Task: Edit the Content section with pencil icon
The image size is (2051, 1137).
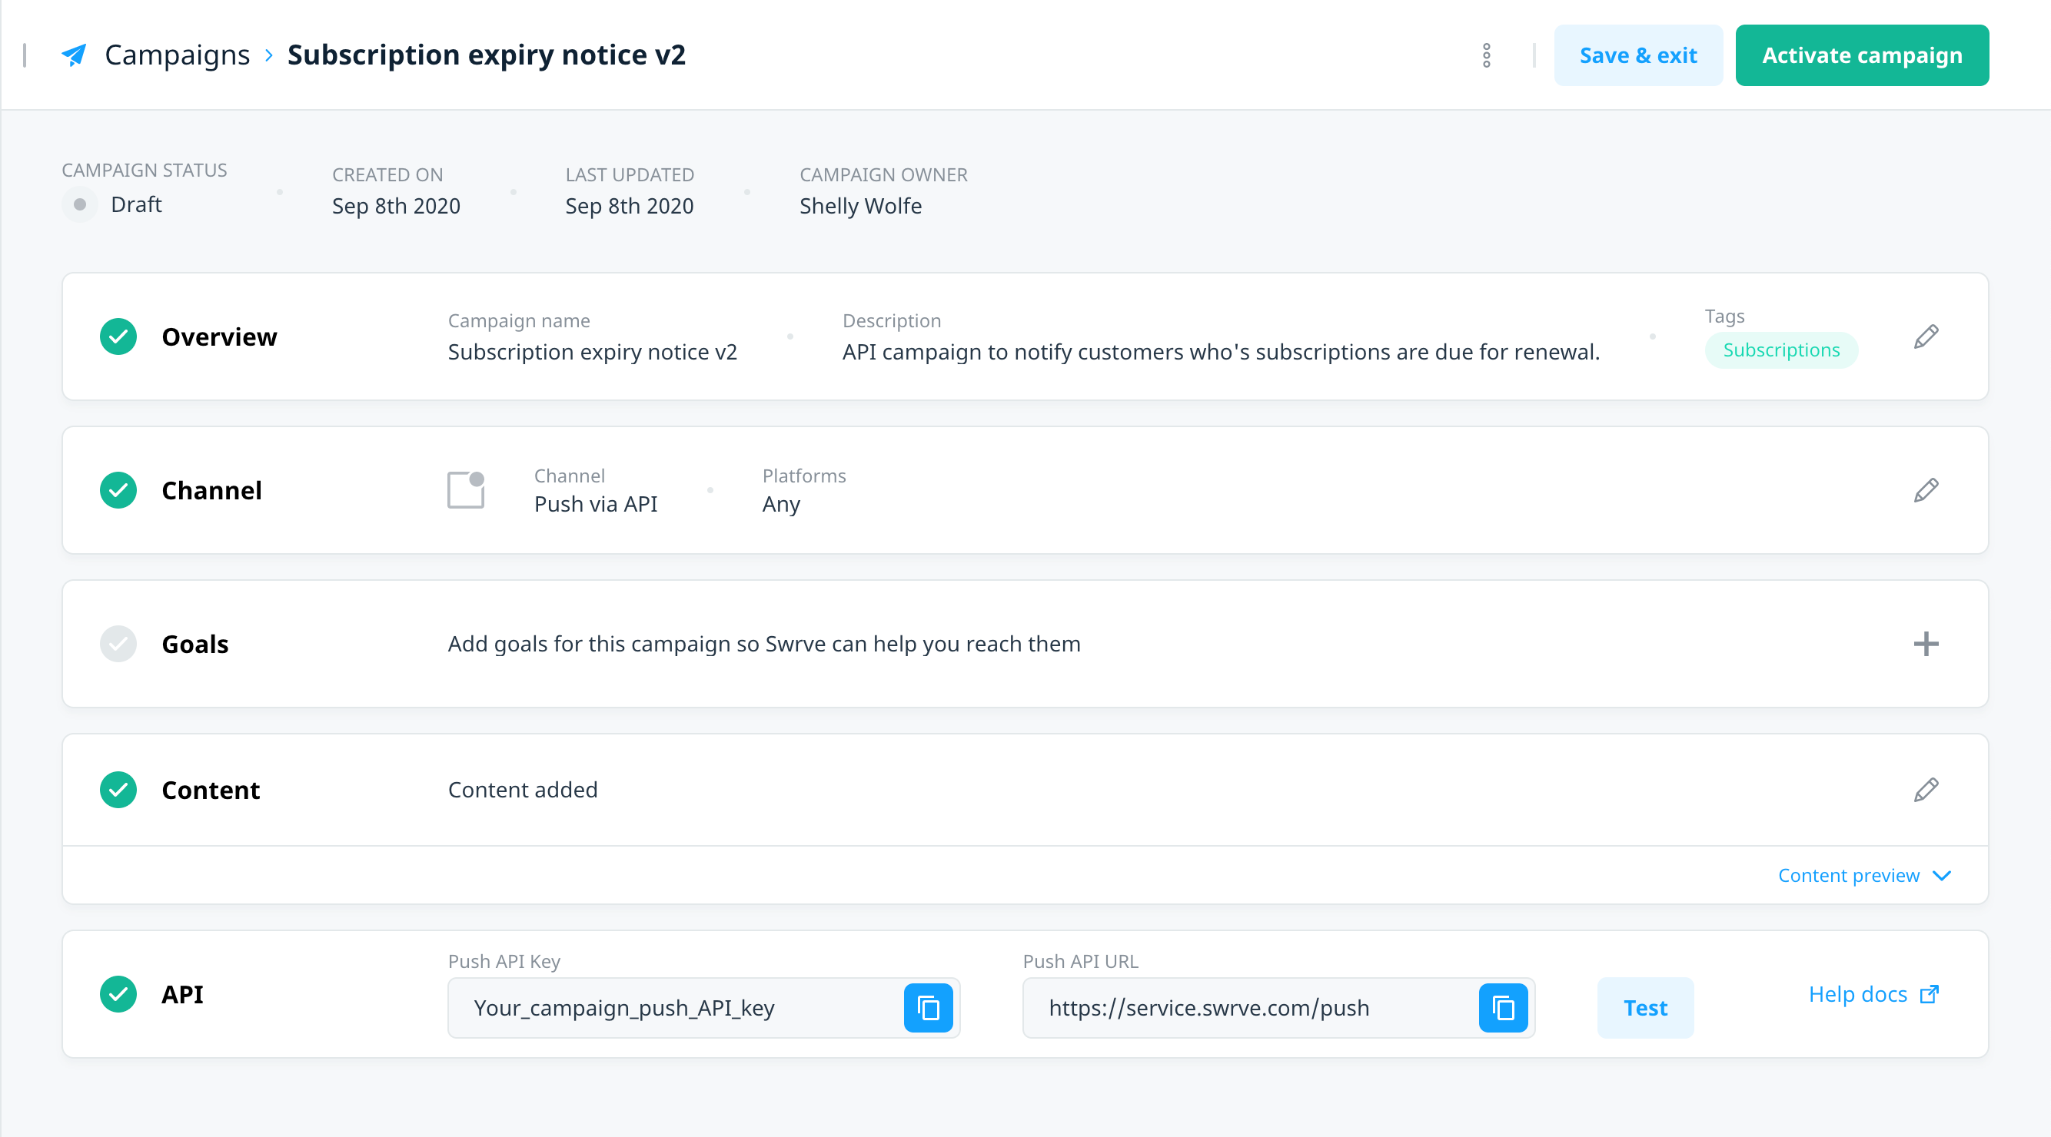Action: [x=1925, y=789]
